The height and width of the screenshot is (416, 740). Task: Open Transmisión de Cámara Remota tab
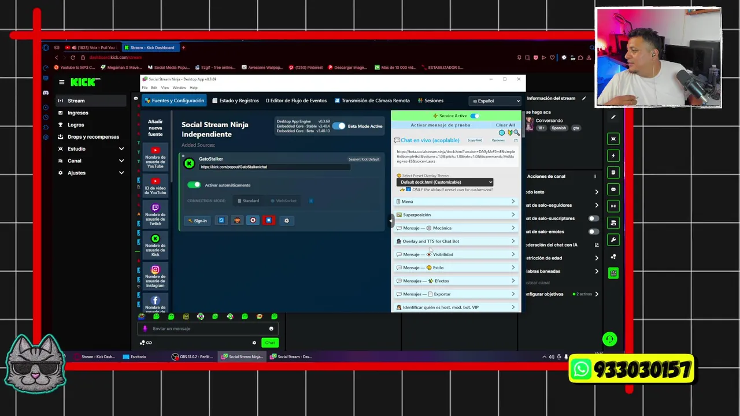[372, 101]
